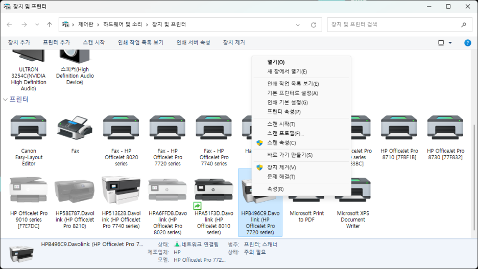Choose 스캔 시작(T) in context menu
This screenshot has width=478, height=269.
302,125
